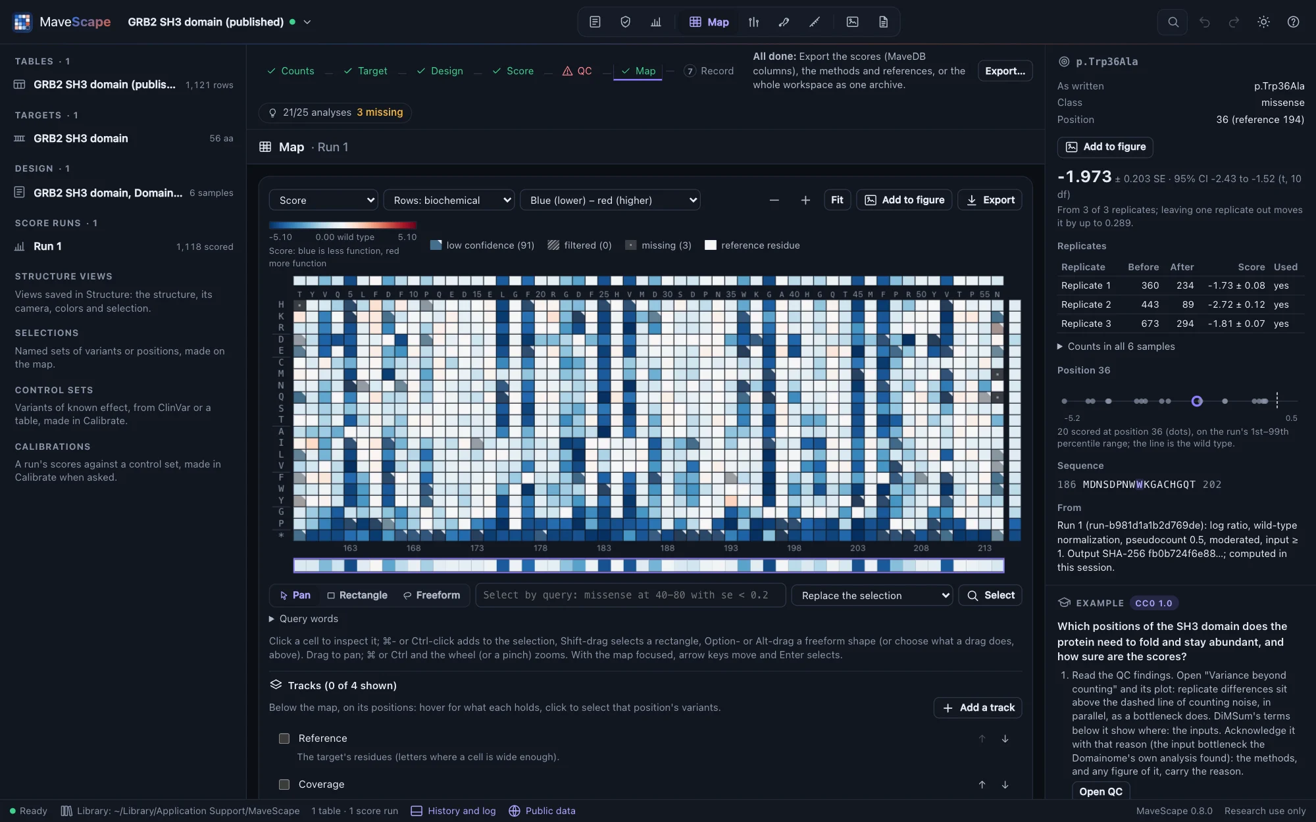The height and width of the screenshot is (822, 1316).
Task: Open the bar-chart Score view in toolbar
Action: pyautogui.click(x=655, y=22)
